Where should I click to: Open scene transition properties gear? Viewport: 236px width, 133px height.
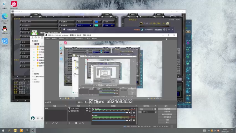pyautogui.click(x=155, y=109)
